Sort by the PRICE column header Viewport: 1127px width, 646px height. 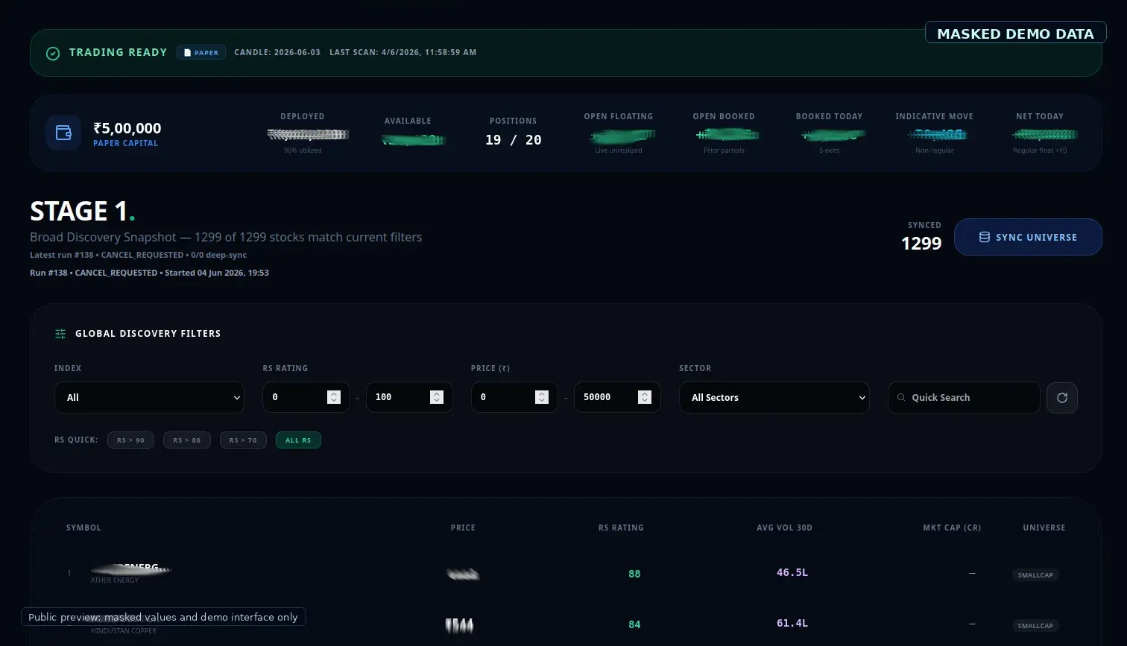(463, 528)
